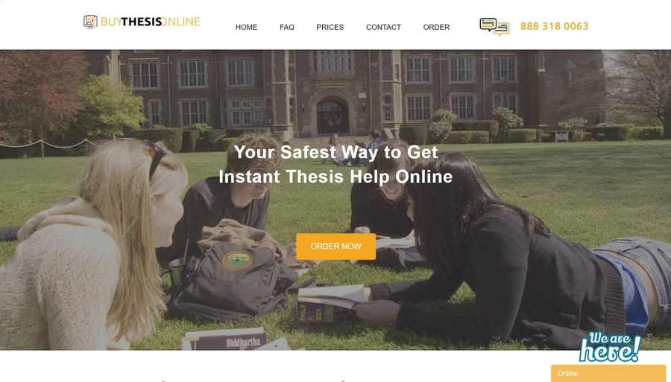Image resolution: width=671 pixels, height=382 pixels.
Task: Open the PRICES menu item
Action: 330,27
